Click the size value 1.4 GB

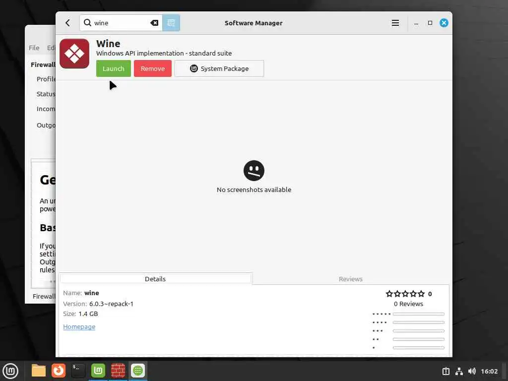click(88, 314)
